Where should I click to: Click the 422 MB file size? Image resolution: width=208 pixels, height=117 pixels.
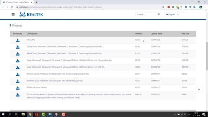pos(185,60)
